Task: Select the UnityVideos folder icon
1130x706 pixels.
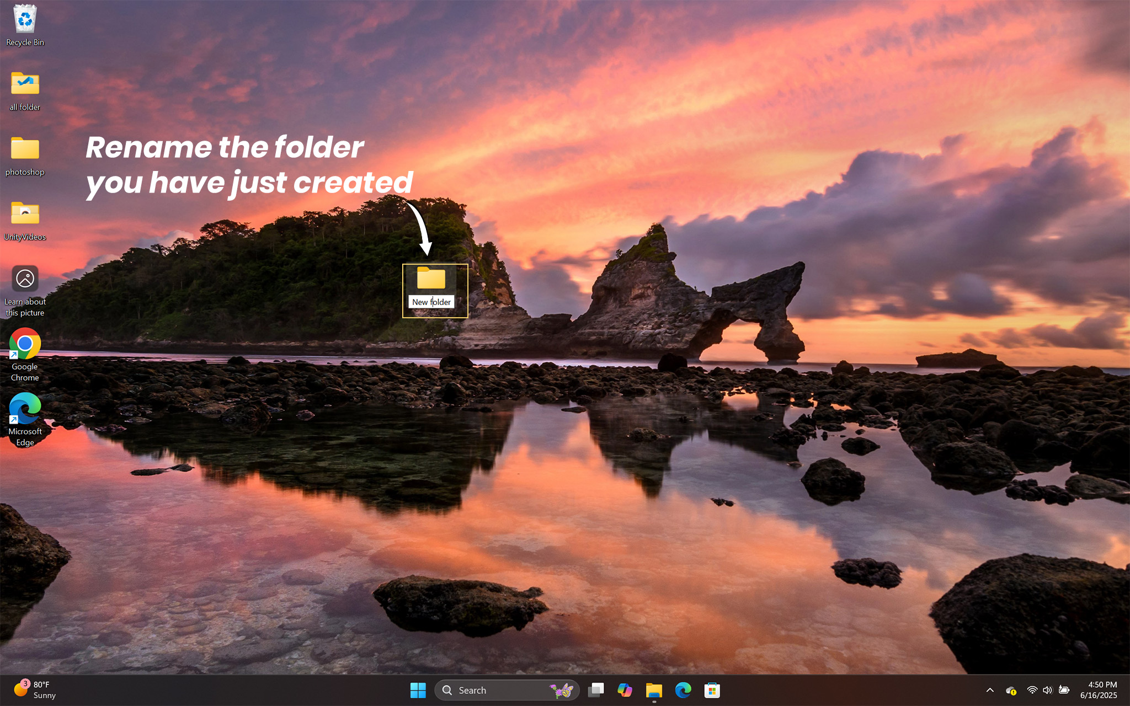Action: click(x=25, y=214)
